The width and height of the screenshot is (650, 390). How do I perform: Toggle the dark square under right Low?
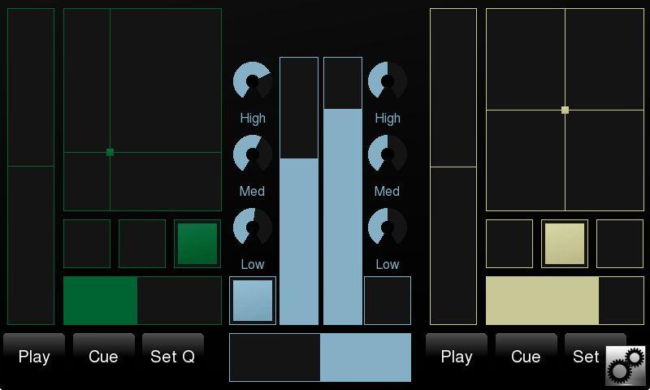[x=388, y=301]
